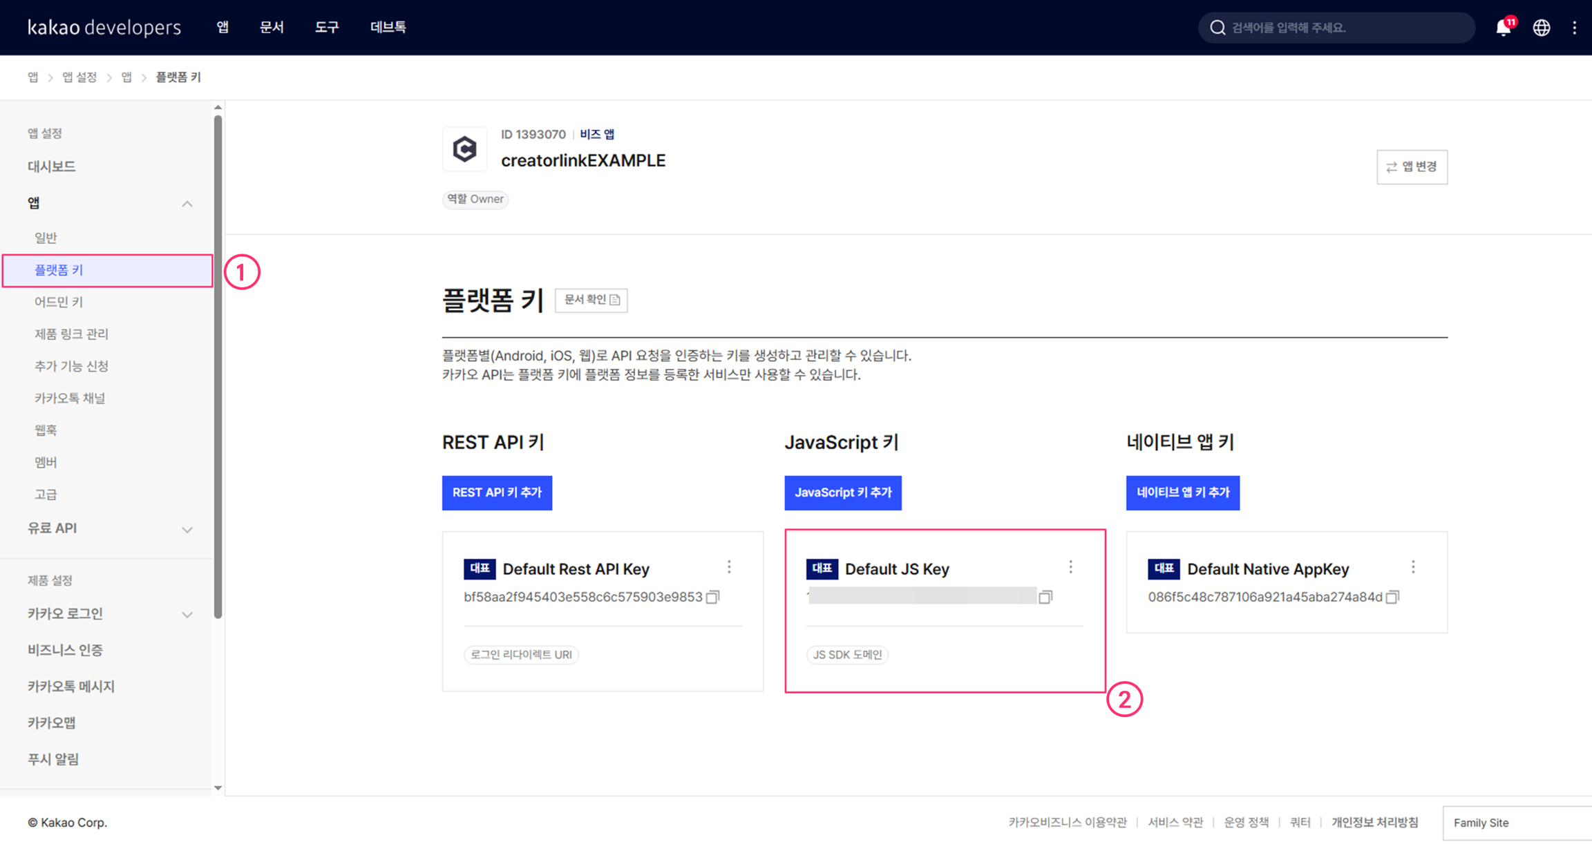This screenshot has width=1592, height=851.
Task: Copy the Default JS Key value
Action: tap(1045, 597)
